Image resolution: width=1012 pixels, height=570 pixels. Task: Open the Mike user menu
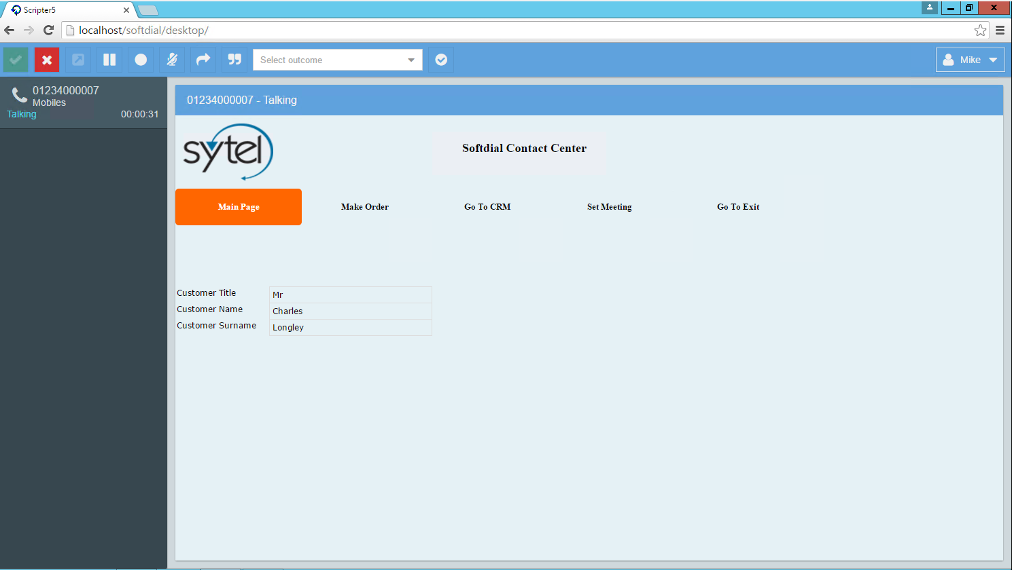(970, 60)
